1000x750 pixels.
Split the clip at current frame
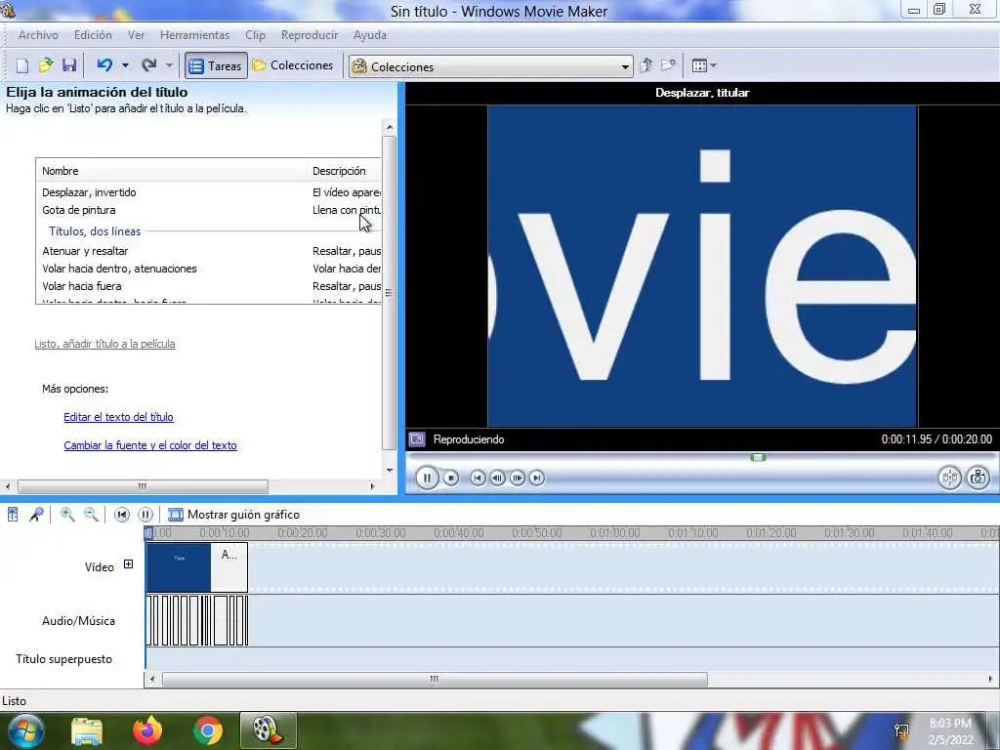pyautogui.click(x=949, y=478)
